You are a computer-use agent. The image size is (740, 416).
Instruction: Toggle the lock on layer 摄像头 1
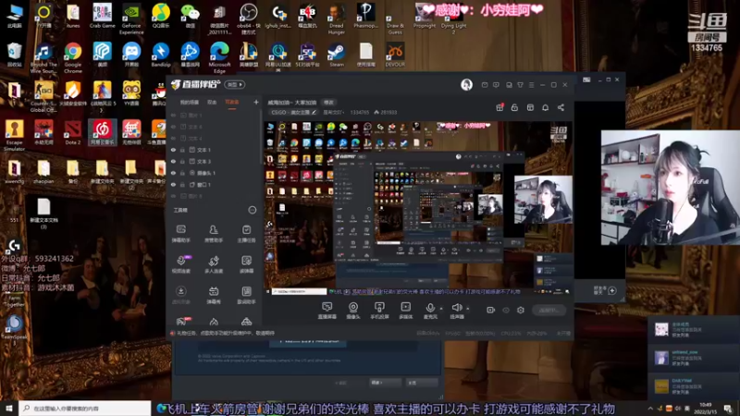point(182,173)
